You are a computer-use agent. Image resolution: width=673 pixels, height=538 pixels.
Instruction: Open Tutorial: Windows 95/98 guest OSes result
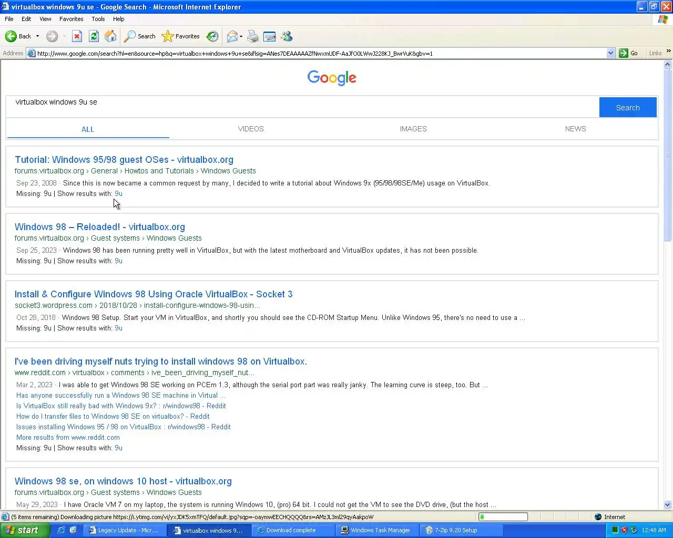tap(124, 160)
